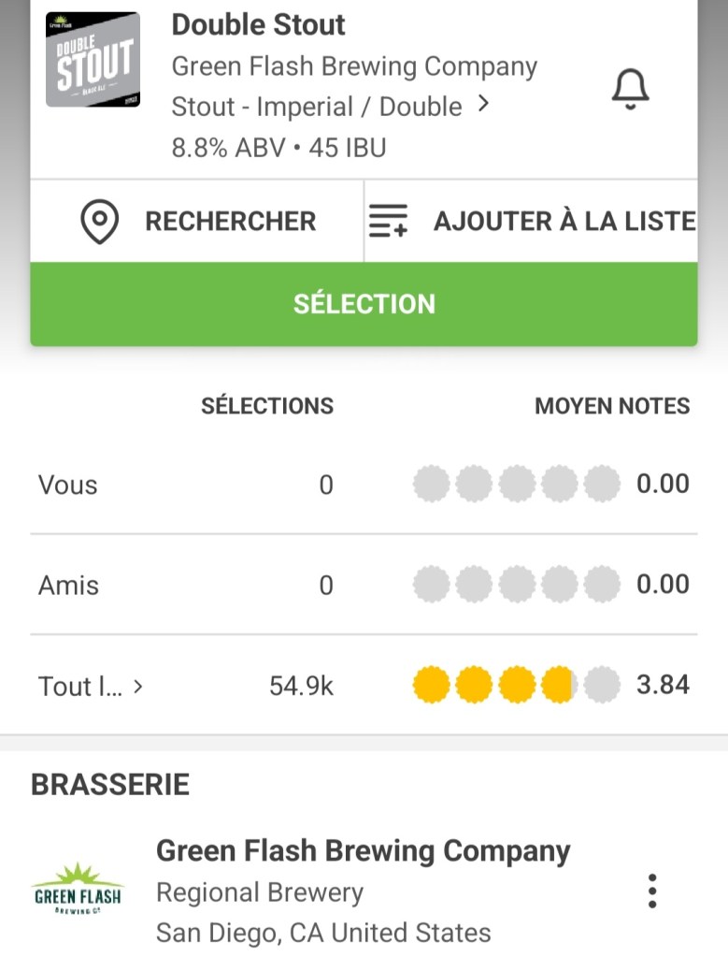Tap the location pin icon
The image size is (728, 957).
[x=99, y=222]
